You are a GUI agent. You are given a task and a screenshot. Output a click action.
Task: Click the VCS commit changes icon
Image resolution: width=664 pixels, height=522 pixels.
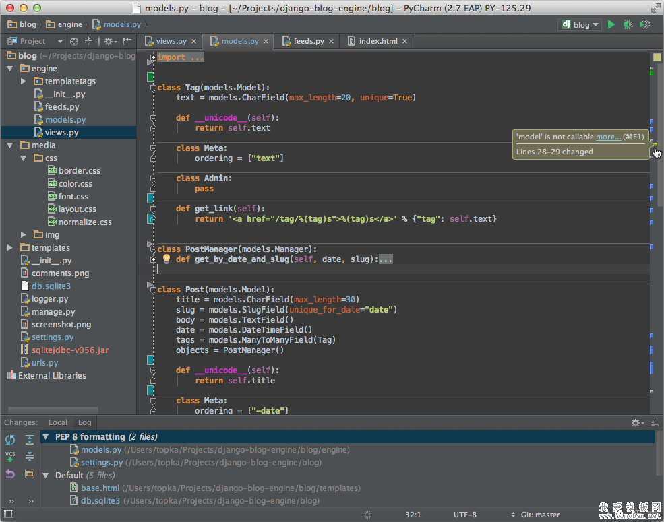click(x=10, y=457)
